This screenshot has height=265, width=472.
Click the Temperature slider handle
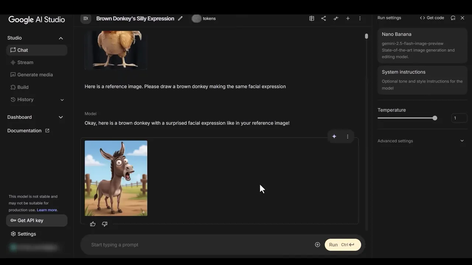[435, 118]
